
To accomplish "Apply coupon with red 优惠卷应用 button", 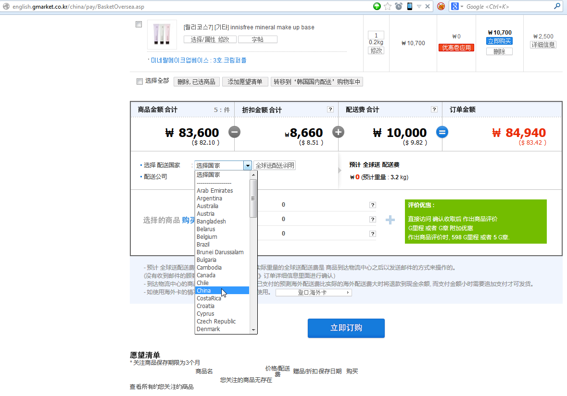I will (x=456, y=48).
